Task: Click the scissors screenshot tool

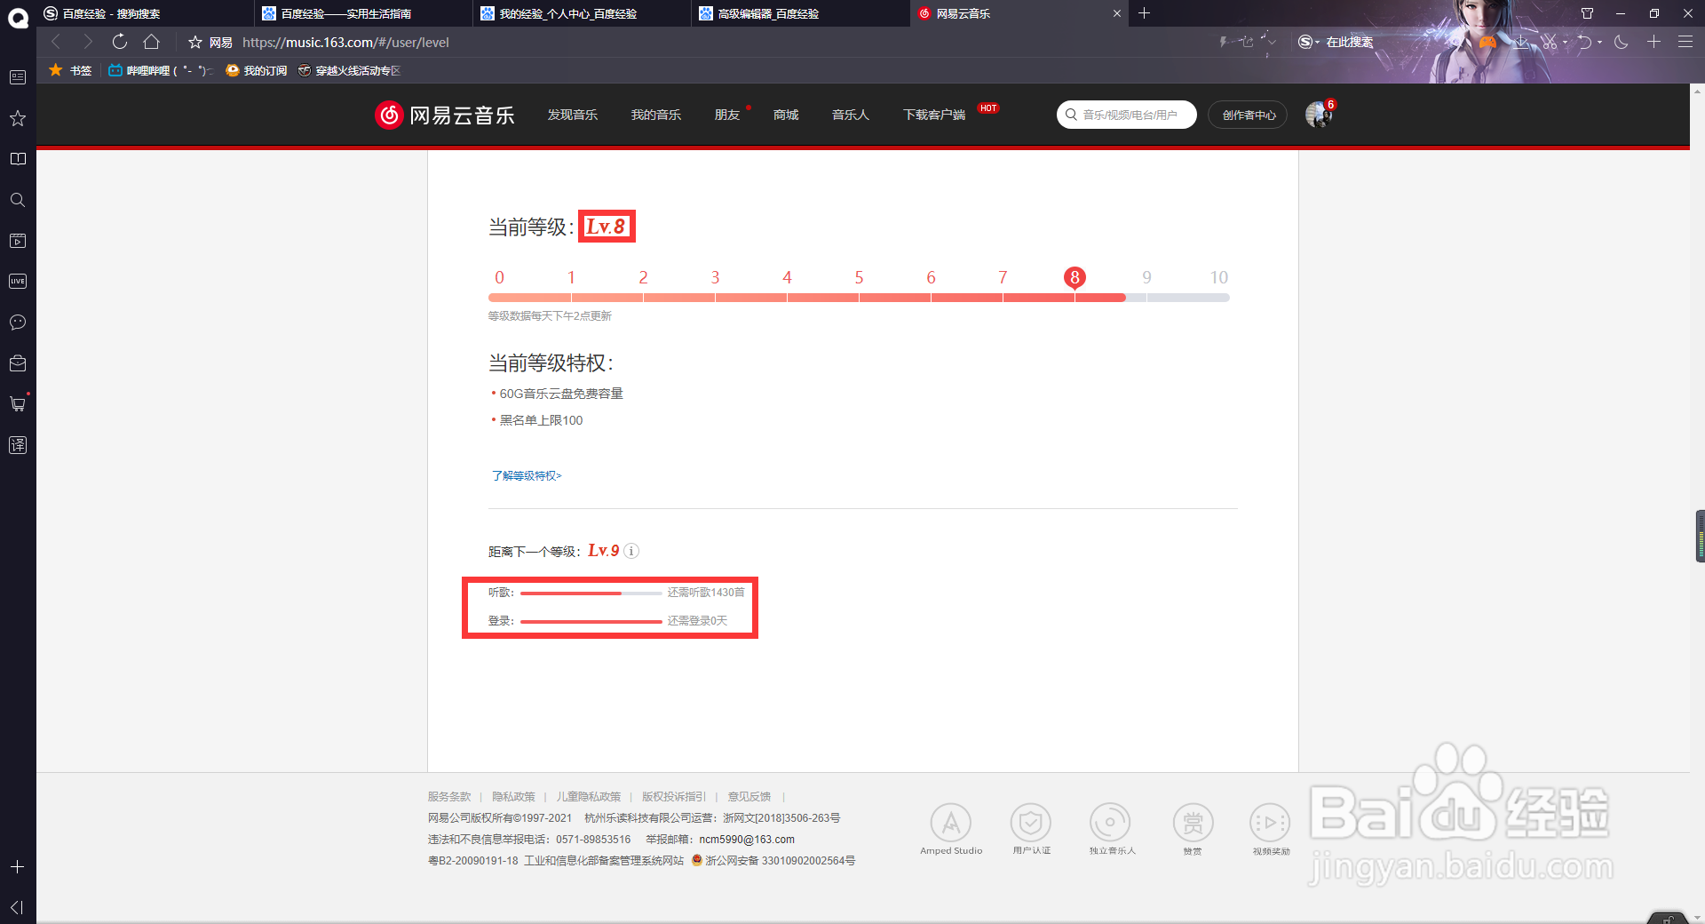Action: (x=1550, y=42)
